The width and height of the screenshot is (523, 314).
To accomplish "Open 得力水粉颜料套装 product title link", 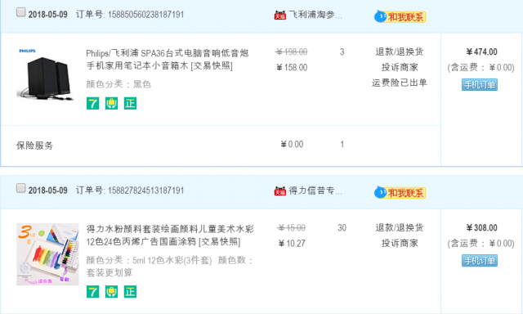I will click(170, 235).
